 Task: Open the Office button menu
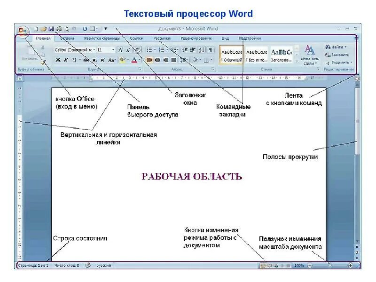coord(23,31)
